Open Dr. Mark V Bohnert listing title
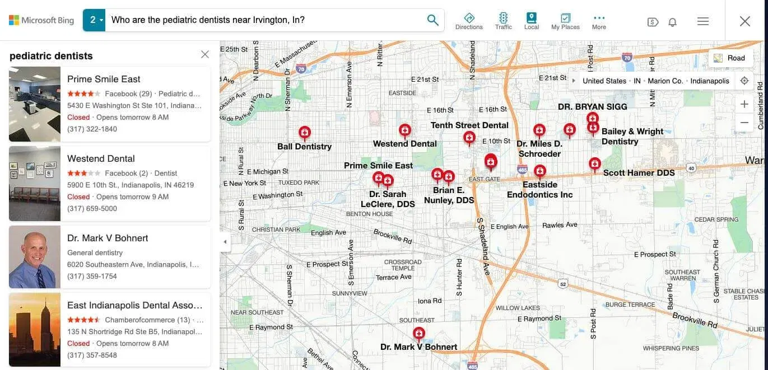768x370 pixels. click(x=108, y=238)
